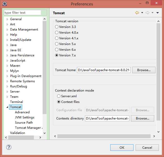Maximize the Preferences window
Image resolution: width=164 pixels, height=157 pixels.
point(147,3)
